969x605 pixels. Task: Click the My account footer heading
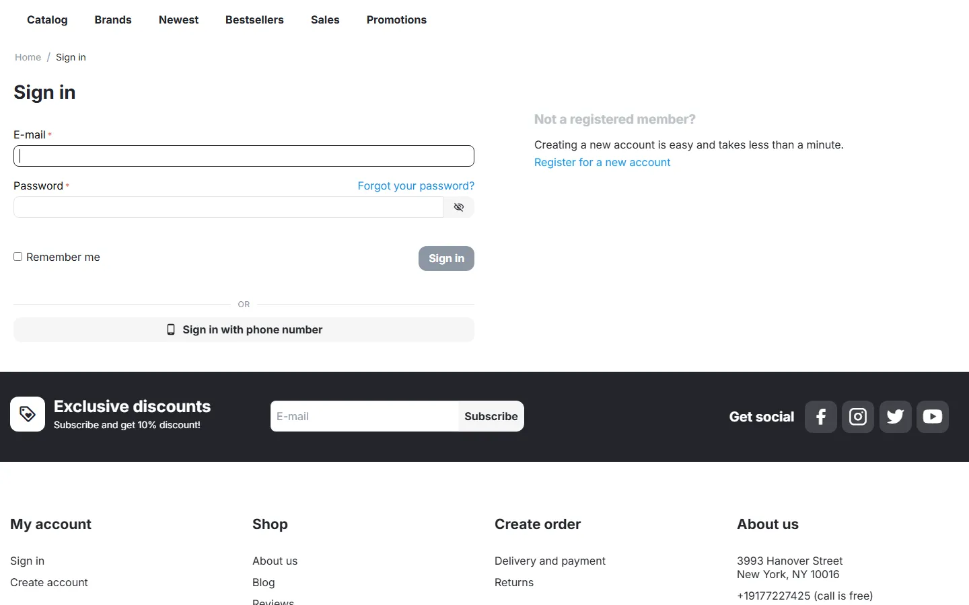(50, 524)
